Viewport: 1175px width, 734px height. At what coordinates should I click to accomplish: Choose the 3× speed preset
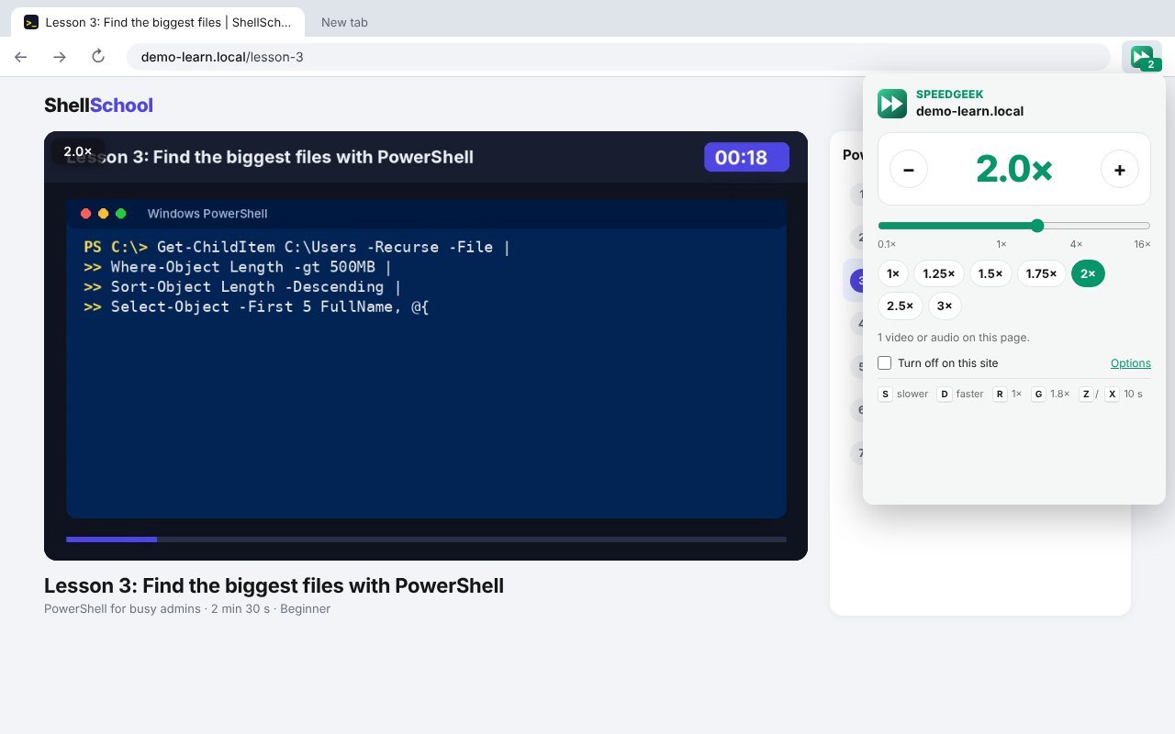(945, 306)
